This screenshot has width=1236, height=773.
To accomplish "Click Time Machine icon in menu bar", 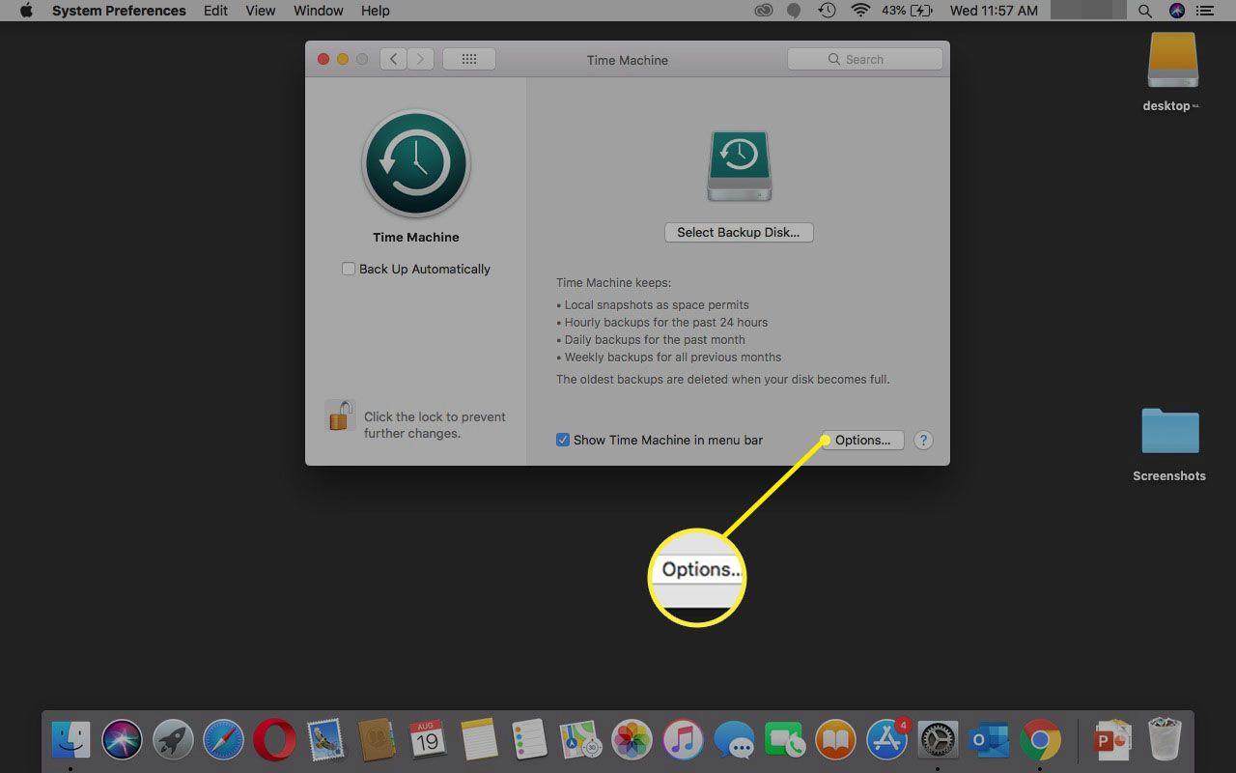I will tap(827, 11).
